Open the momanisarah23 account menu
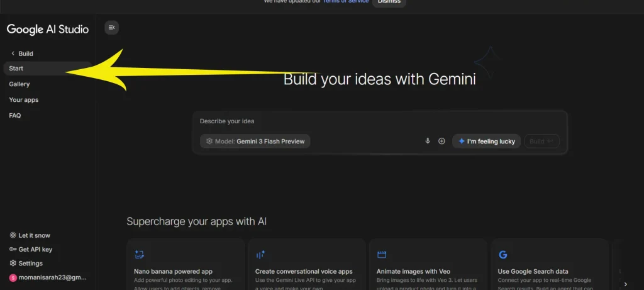The height and width of the screenshot is (290, 644). (48, 277)
